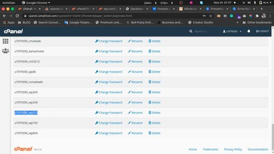Open the clock showing Nov 24 01:57
Image resolution: width=274 pixels, height=154 pixels.
point(223,3)
